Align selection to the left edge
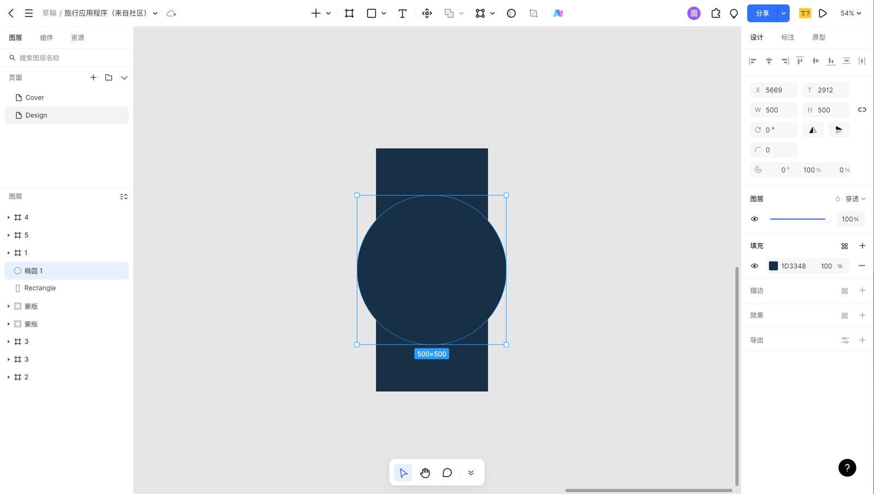The width and height of the screenshot is (874, 494). 753,61
